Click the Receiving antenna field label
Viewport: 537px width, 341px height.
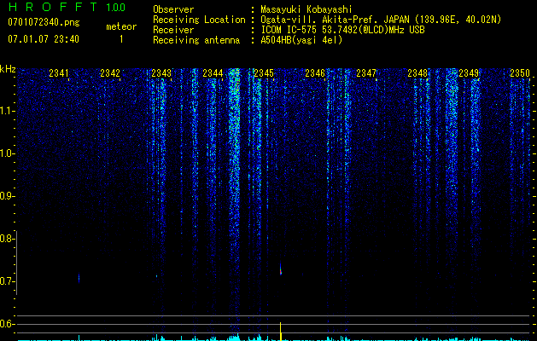click(x=196, y=40)
